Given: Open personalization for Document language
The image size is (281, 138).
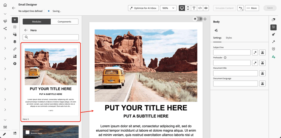Looking at the screenshot, I should pyautogui.click(x=263, y=84).
